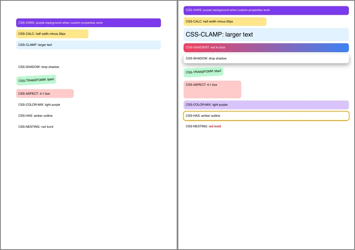
Task: Click tilted CSS-TRANSFORM box in right page
Action: [x=203, y=72]
